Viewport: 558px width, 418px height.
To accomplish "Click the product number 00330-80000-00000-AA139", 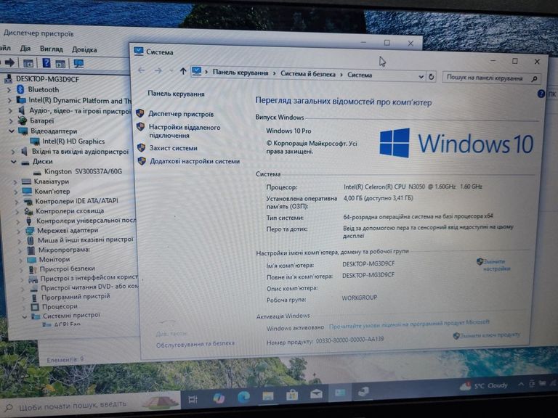I will tap(349, 340).
